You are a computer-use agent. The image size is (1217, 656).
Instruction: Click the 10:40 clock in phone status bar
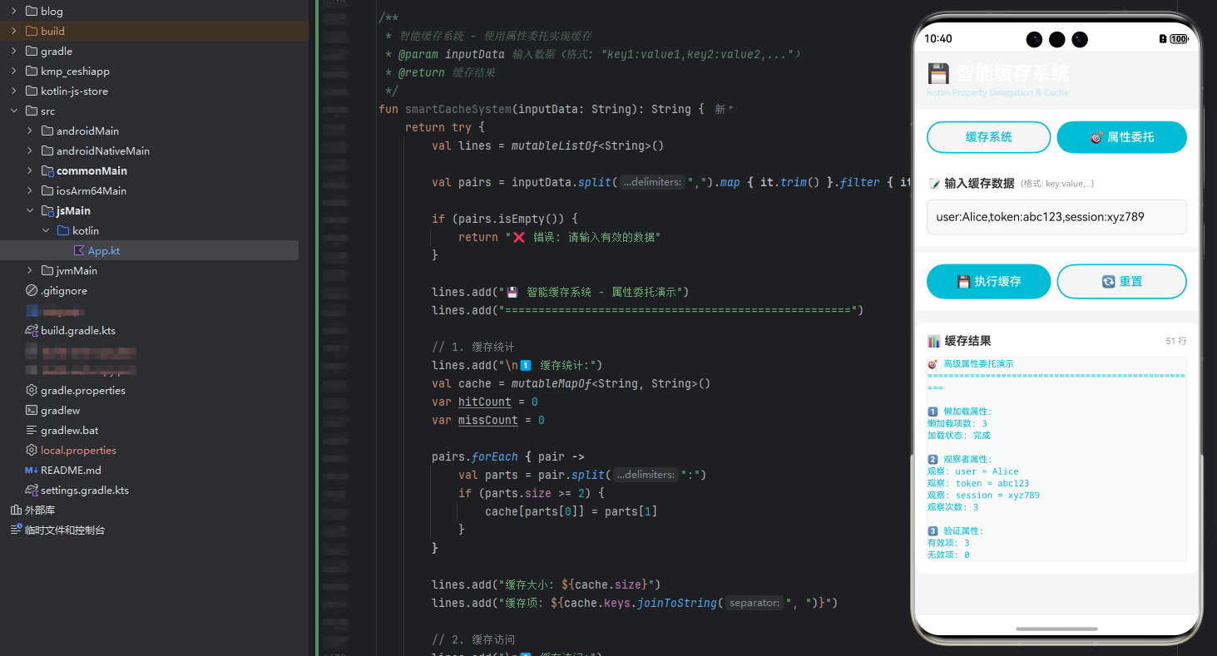(938, 39)
